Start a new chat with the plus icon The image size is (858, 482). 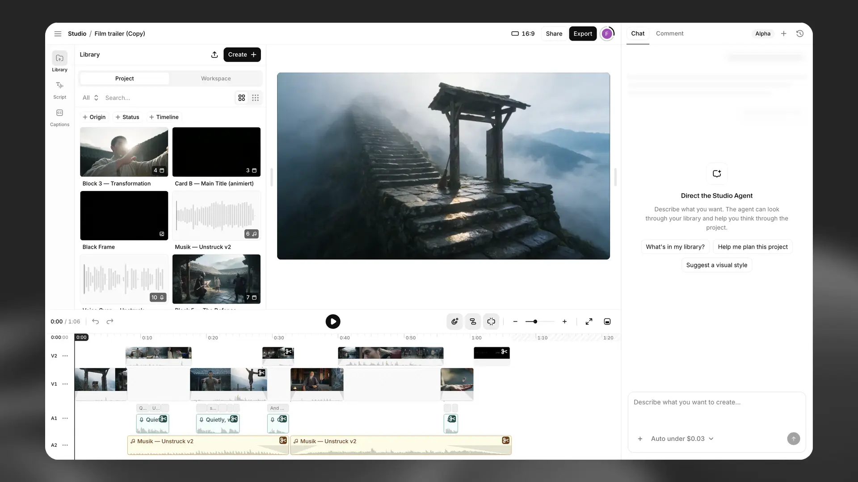coord(783,33)
